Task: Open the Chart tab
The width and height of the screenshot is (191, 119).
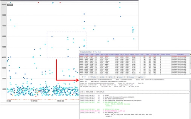Action: (x=141, y=77)
